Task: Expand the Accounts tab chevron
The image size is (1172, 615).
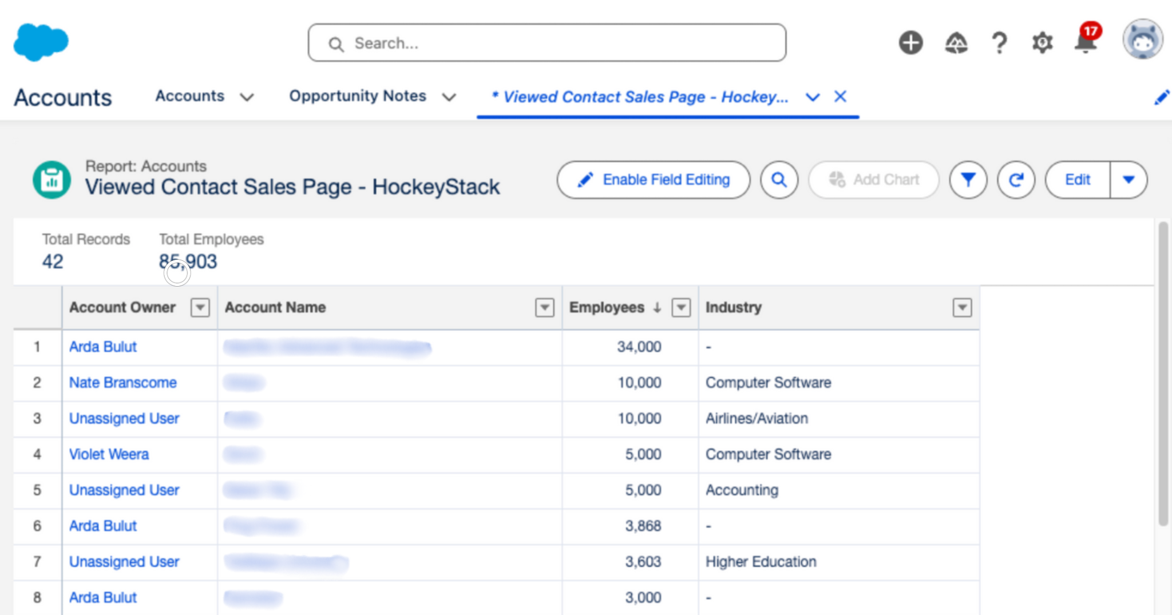Action: tap(247, 97)
